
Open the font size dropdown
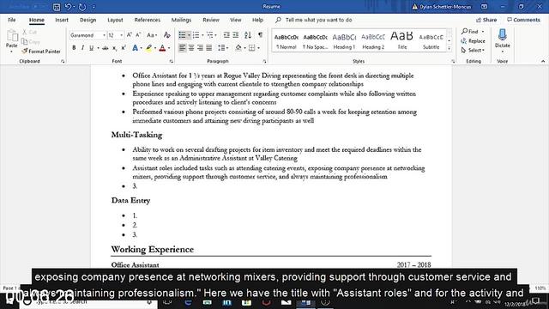click(x=122, y=35)
